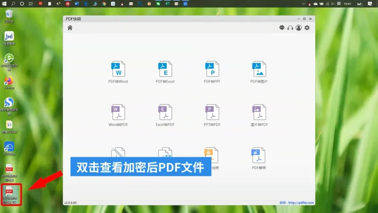This screenshot has width=378, height=213.
Task: Open the PDF转PPT converter
Action: click(212, 72)
